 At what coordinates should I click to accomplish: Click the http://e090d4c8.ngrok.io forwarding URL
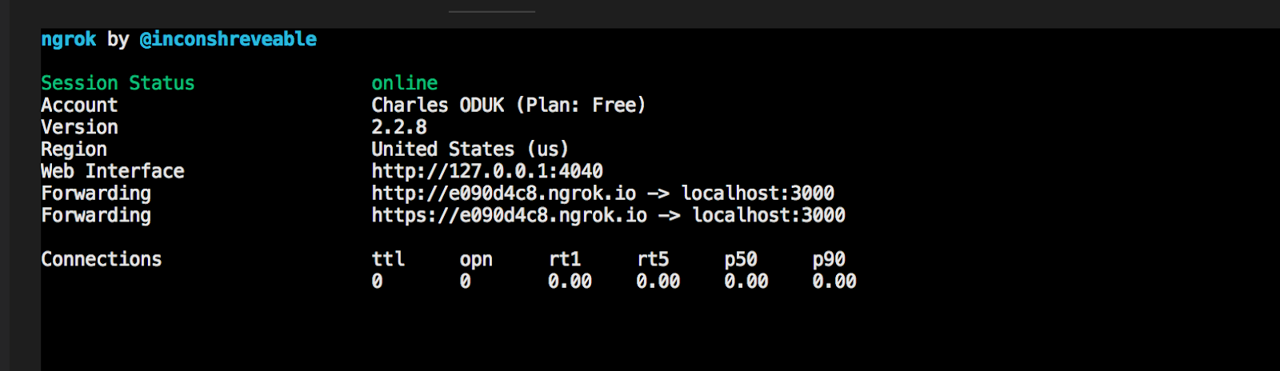pos(503,193)
